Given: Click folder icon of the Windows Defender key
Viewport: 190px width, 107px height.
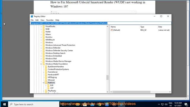Looking at the screenshot, I should point(44,48).
